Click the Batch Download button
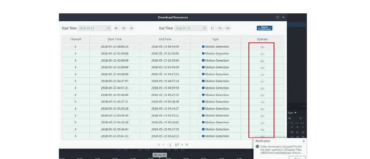The width and height of the screenshot is (370, 159). (x=265, y=28)
